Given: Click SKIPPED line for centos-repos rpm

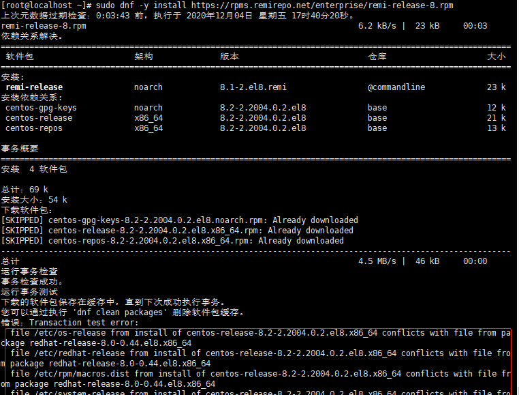Looking at the screenshot, I should (x=172, y=241).
